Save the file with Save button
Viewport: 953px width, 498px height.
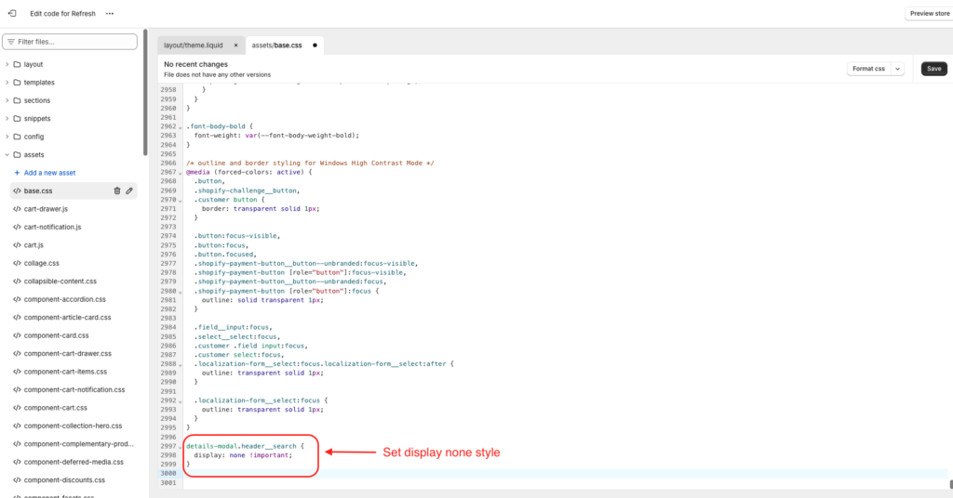pyautogui.click(x=934, y=69)
